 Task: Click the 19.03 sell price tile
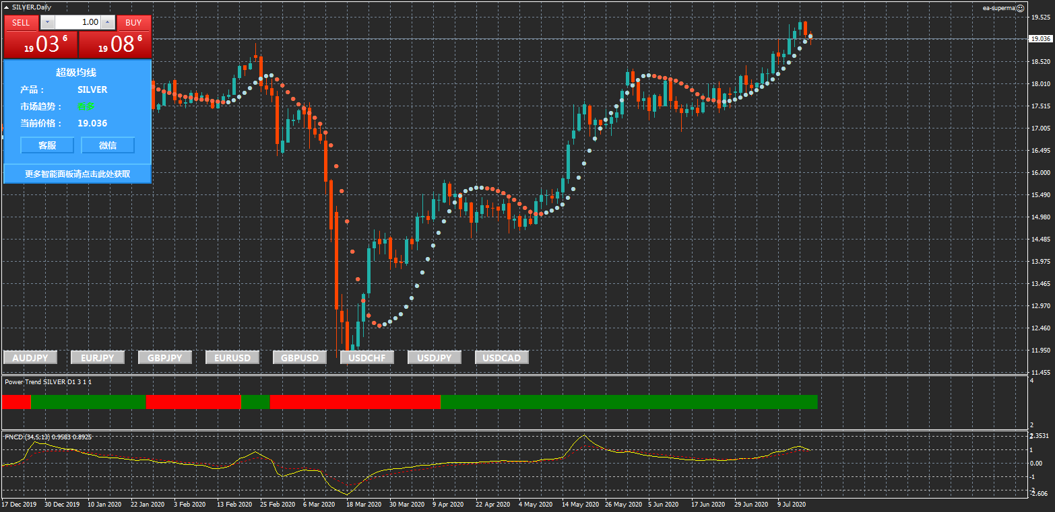[x=40, y=44]
